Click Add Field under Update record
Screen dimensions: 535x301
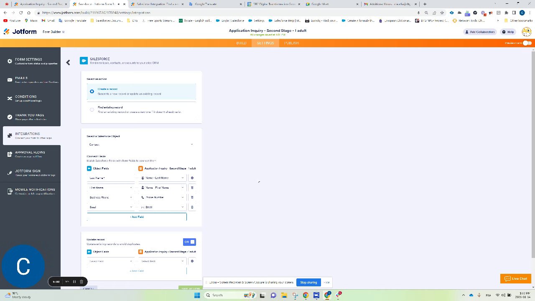137,271
